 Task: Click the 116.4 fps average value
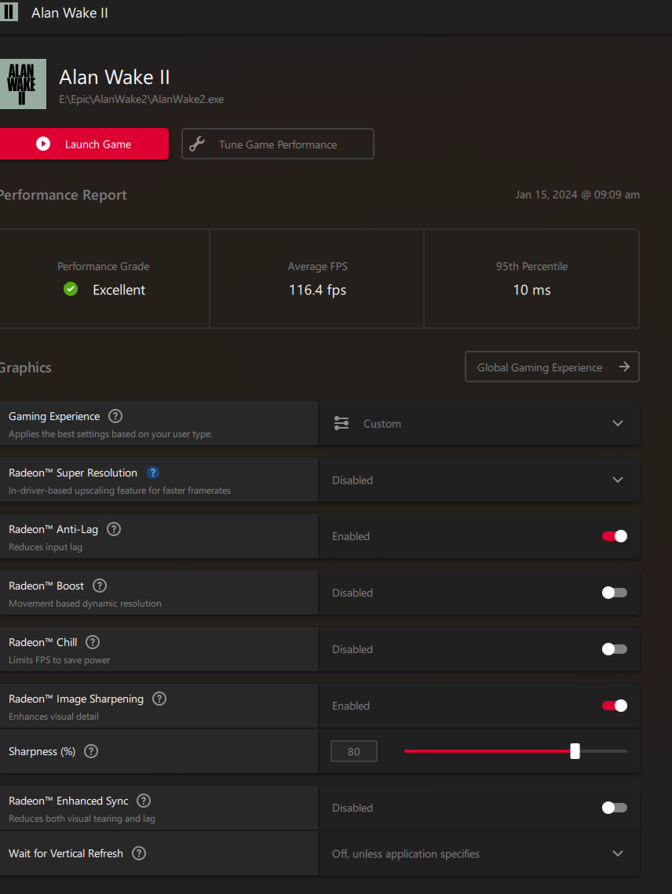[318, 290]
